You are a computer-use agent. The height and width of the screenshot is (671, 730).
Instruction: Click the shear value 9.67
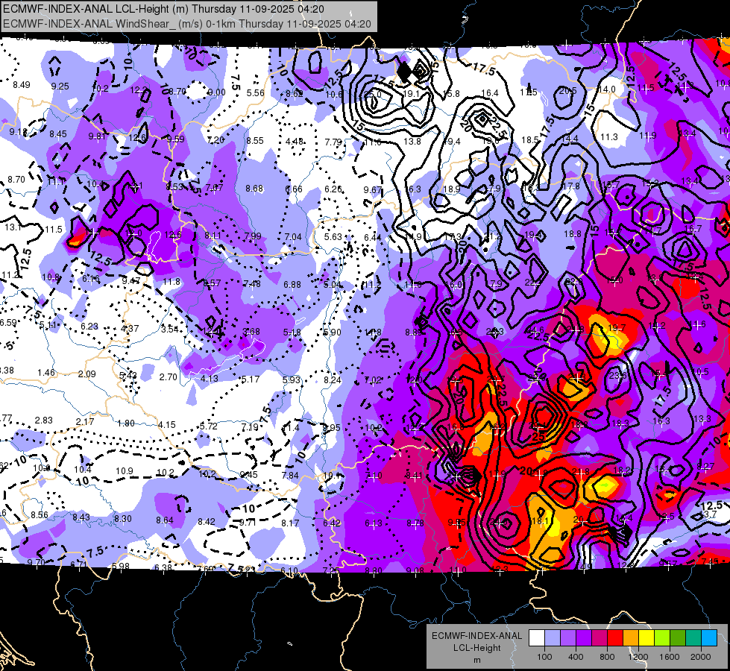[372, 189]
